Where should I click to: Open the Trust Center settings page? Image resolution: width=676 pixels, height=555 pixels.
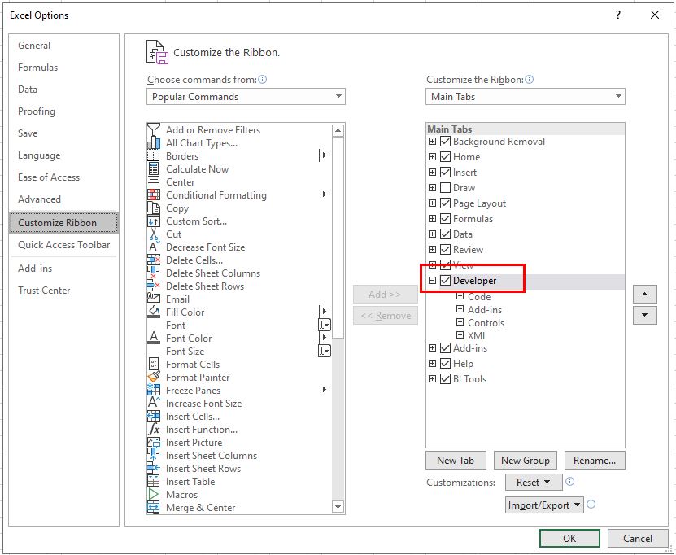(44, 291)
